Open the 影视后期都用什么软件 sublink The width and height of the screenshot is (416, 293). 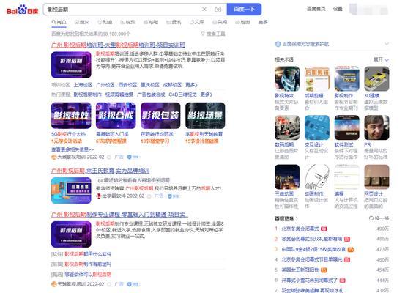pyautogui.click(x=88, y=254)
